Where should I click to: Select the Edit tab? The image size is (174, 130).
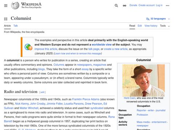tap(140, 26)
